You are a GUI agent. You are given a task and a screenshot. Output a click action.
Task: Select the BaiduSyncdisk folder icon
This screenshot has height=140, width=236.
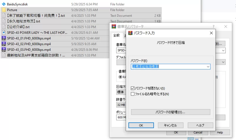pos(4,4)
